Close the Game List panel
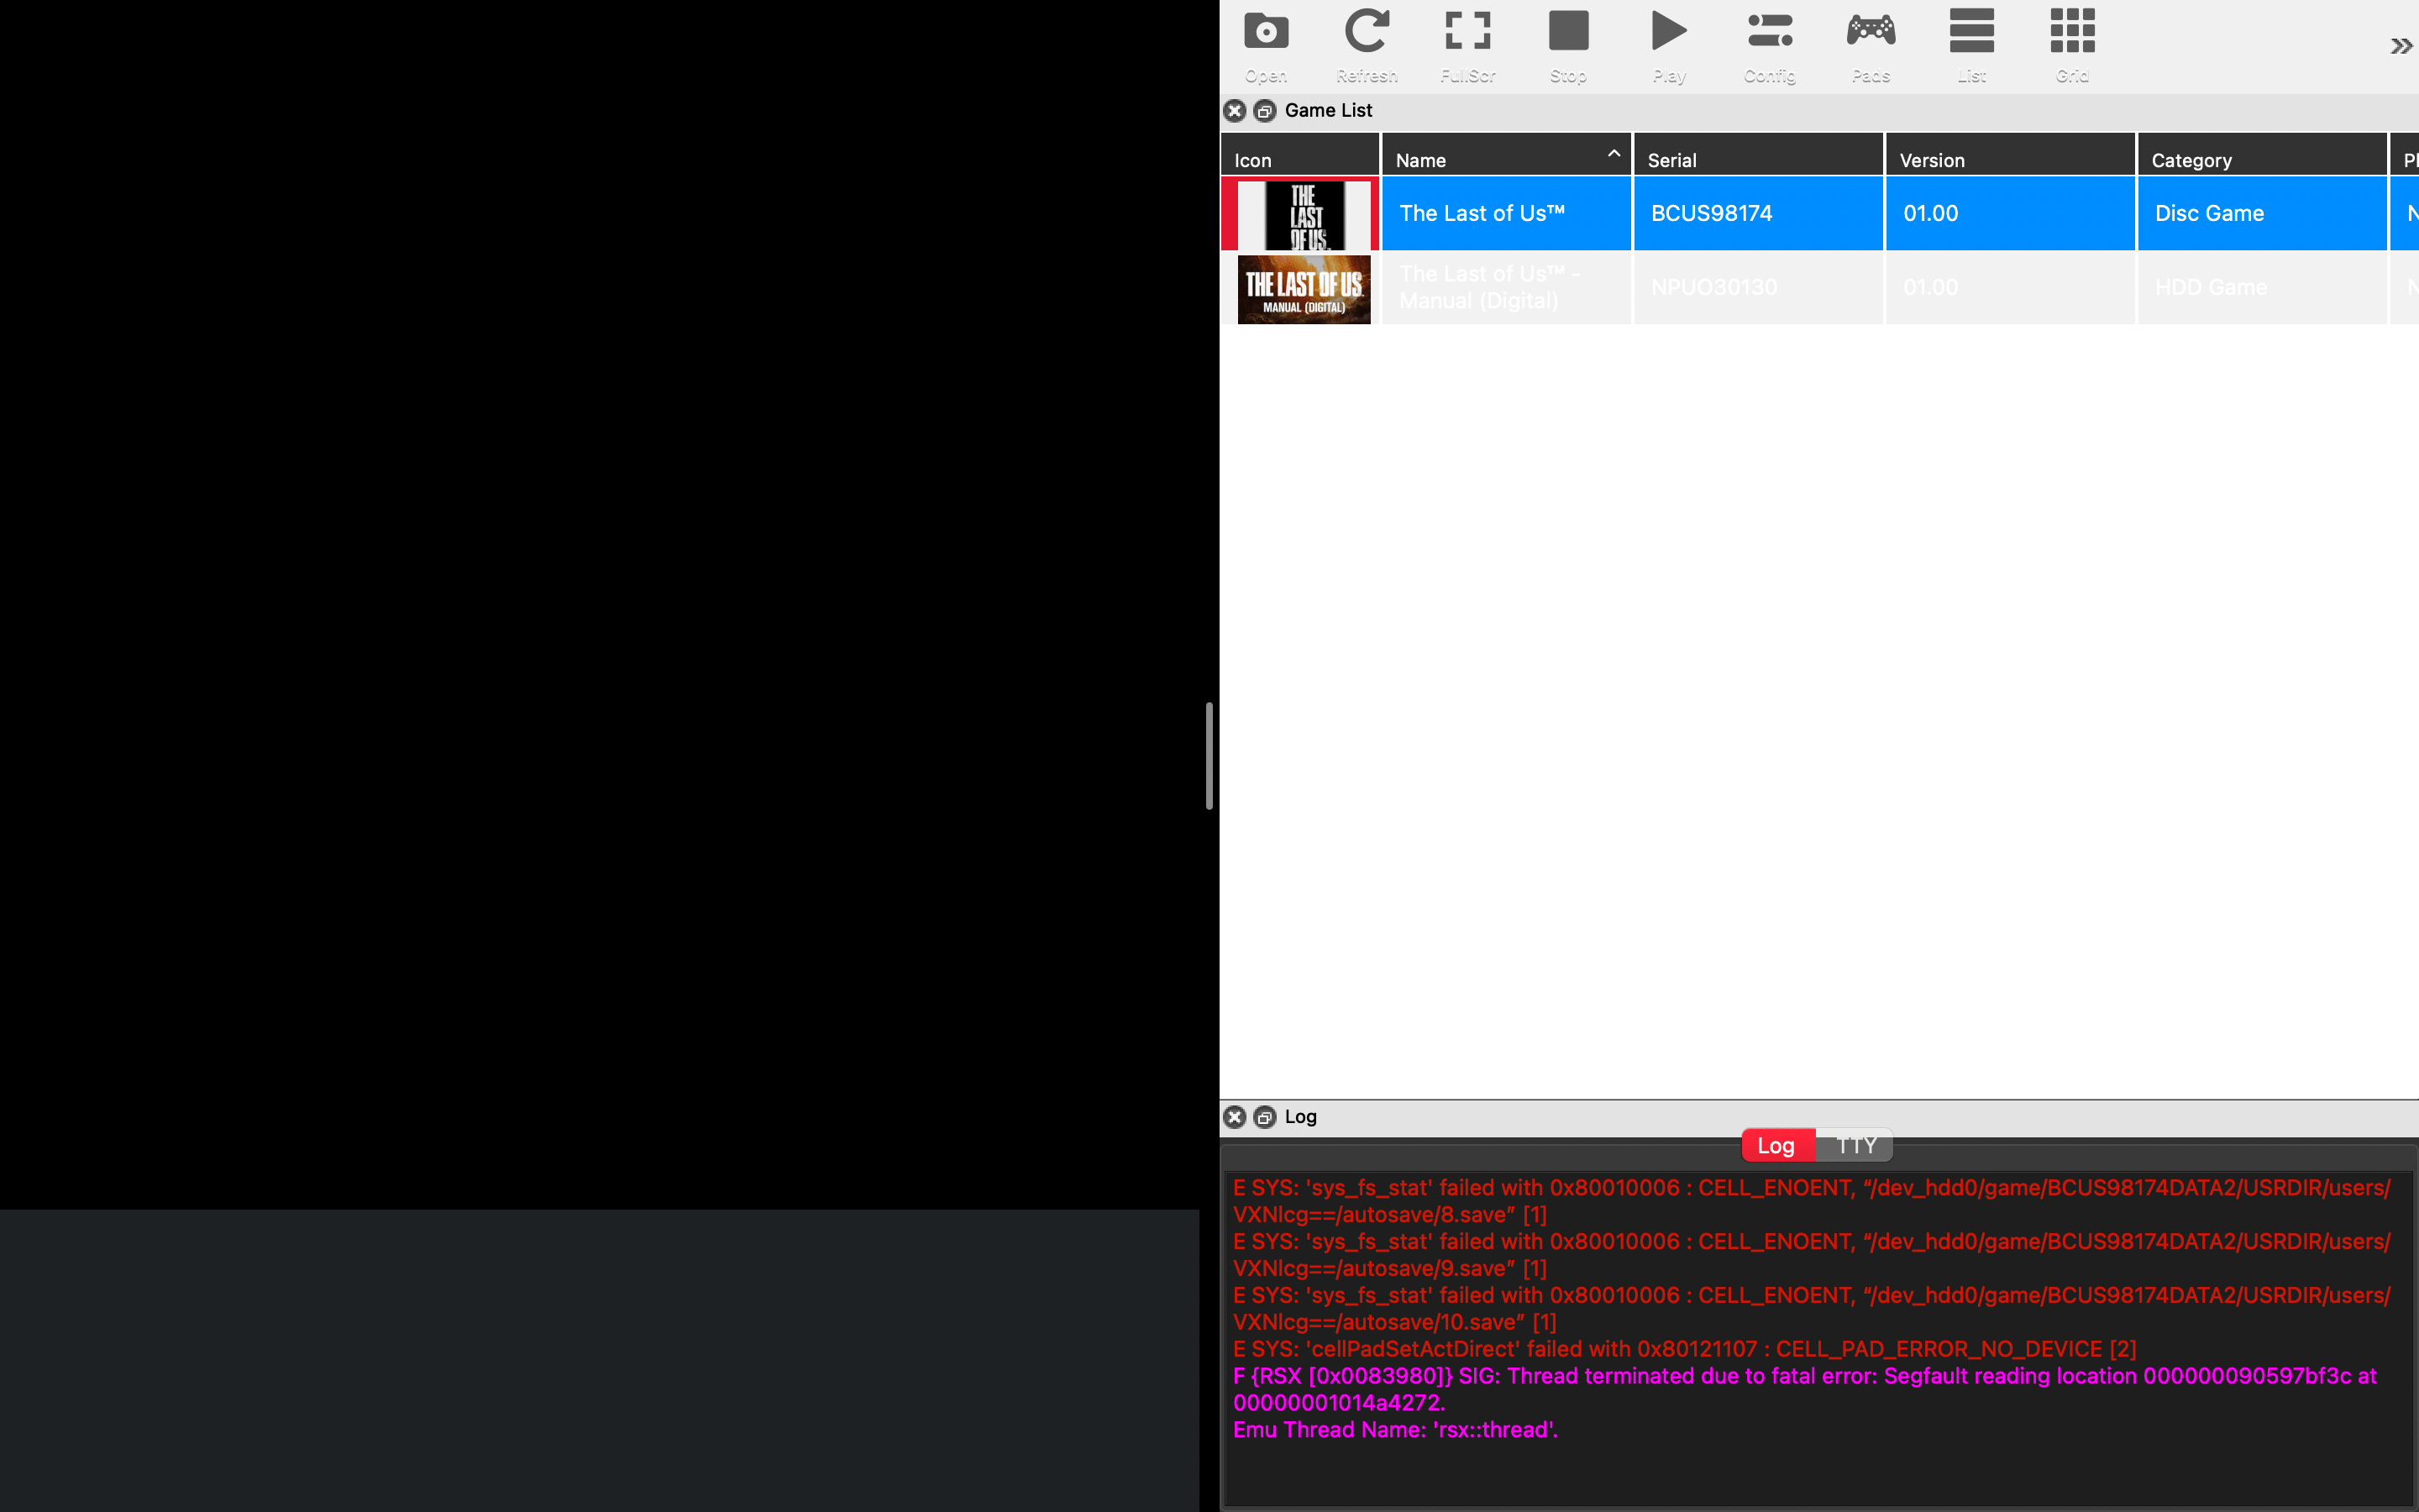2419x1512 pixels. (1235, 111)
